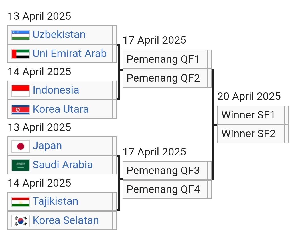Image resolution: width=290 pixels, height=237 pixels.
Task: Click the Uni Emirat Arab flag icon
Action: [x=21, y=54]
